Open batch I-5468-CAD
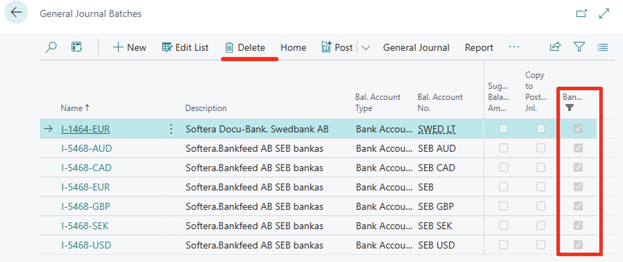 86,168
